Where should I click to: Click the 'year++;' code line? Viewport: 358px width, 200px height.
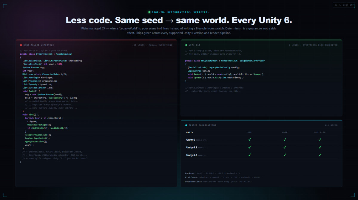coord(29,145)
